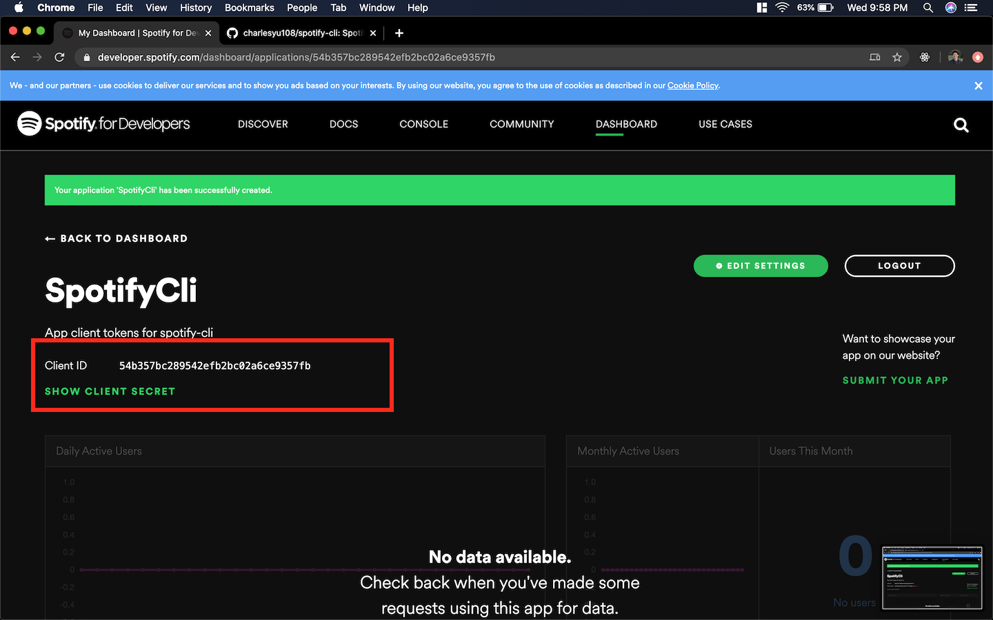Image resolution: width=993 pixels, height=620 pixels.
Task: Select the Client ID value text
Action: tap(215, 366)
